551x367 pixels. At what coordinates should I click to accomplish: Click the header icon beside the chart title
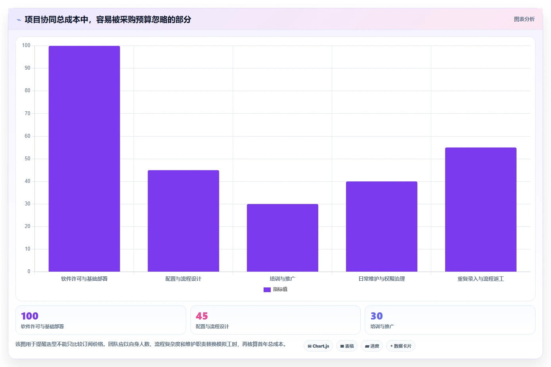19,20
